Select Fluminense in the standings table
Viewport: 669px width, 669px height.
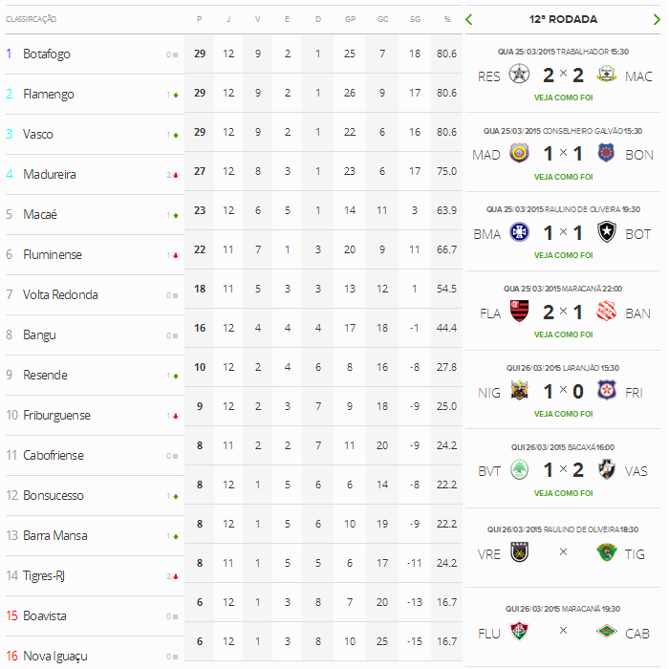point(53,255)
